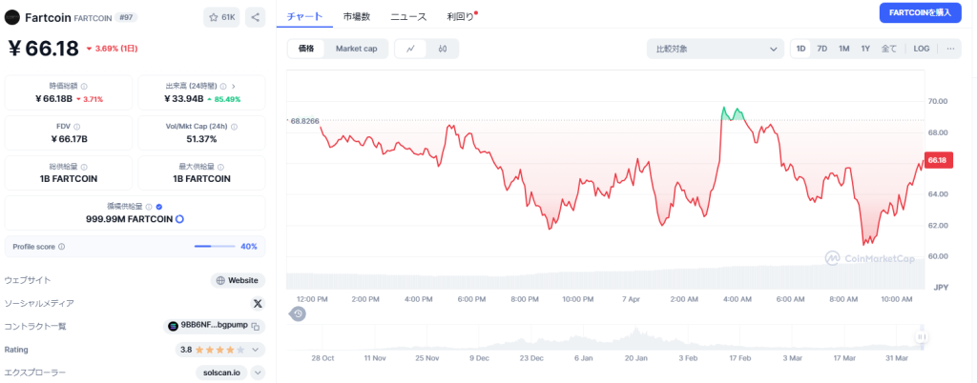Copy contract address with copy icon
Screen dimensions: 977x383
(x=255, y=327)
